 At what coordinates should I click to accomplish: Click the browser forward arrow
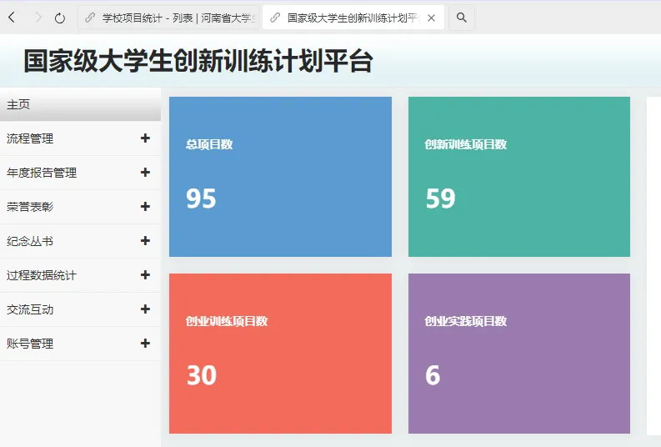[38, 18]
